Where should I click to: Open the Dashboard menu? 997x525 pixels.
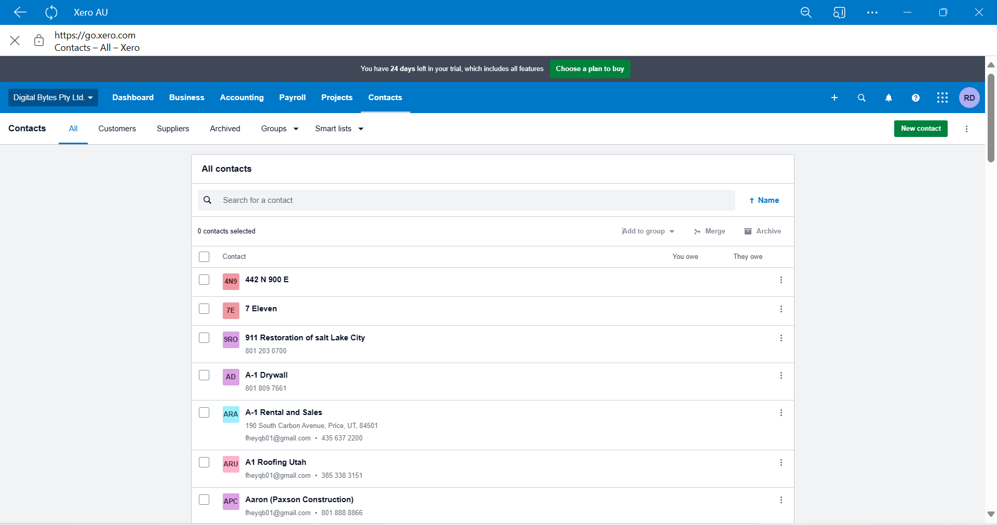coord(133,98)
